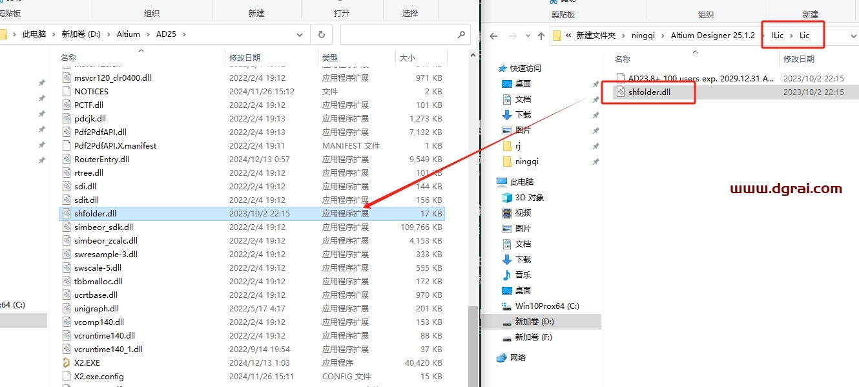The height and width of the screenshot is (387, 859).
Task: Select the simbeor_sdk.dll file name
Action: click(103, 227)
